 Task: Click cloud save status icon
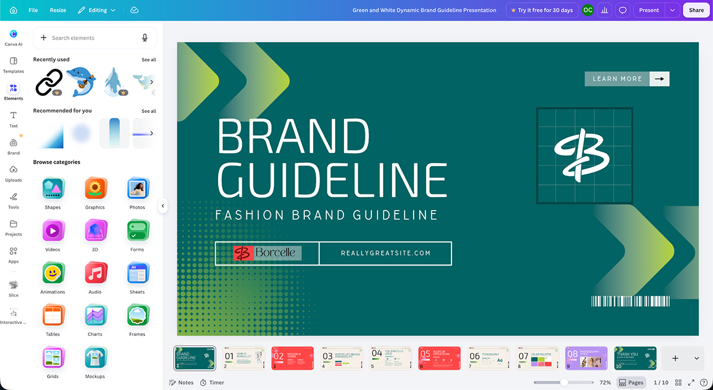pos(134,10)
